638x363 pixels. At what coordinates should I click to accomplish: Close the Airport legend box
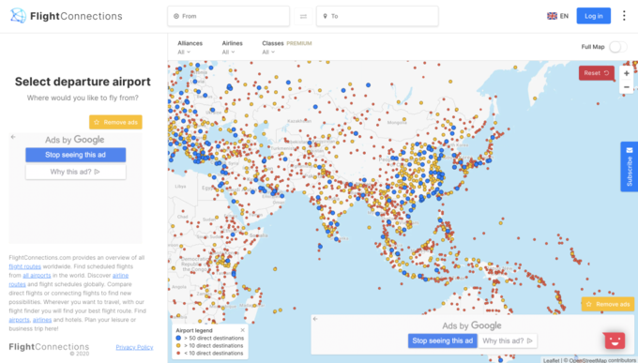click(x=242, y=330)
